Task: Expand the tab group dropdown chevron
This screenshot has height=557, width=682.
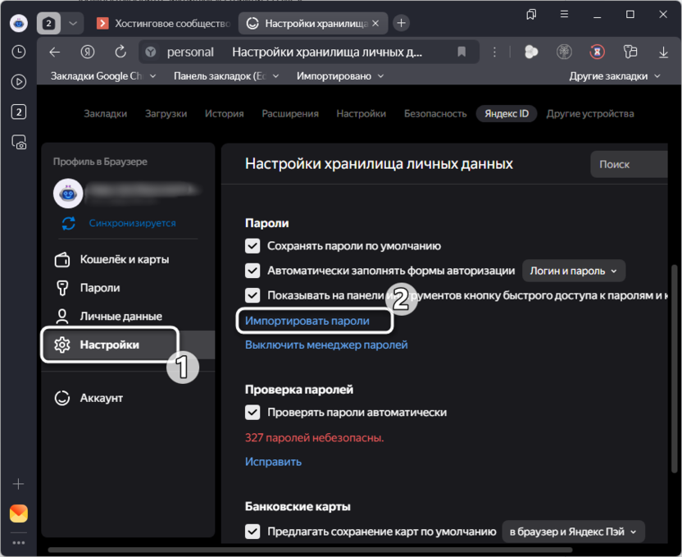Action: (73, 23)
